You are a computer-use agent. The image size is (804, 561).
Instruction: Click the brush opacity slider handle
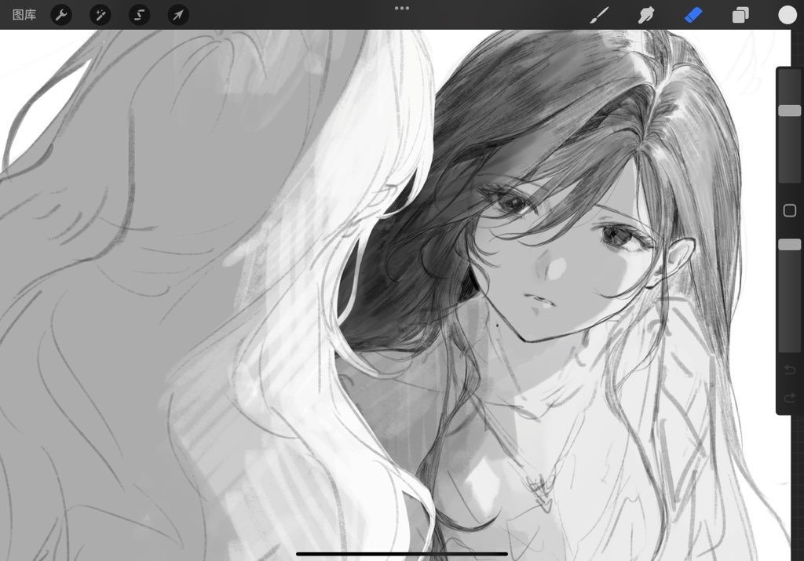click(789, 245)
